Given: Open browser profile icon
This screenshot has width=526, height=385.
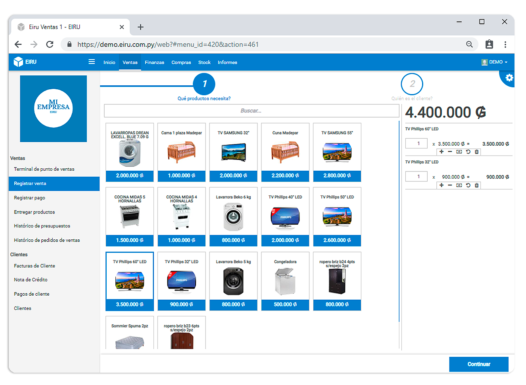Looking at the screenshot, I should [x=489, y=44].
